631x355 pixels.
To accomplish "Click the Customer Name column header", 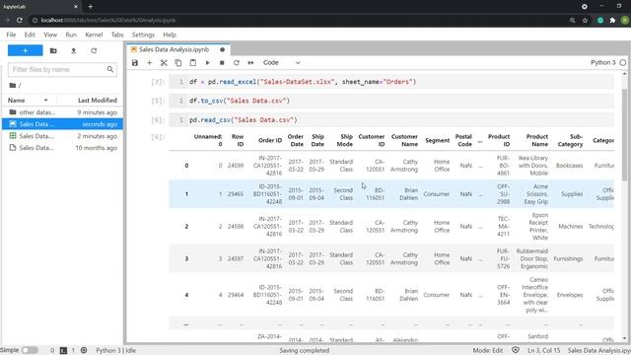I will pos(404,140).
